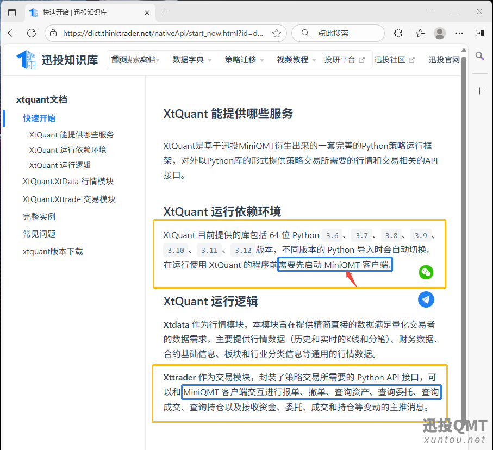Go to sidebar XtQuant 运行逻辑

(60, 165)
